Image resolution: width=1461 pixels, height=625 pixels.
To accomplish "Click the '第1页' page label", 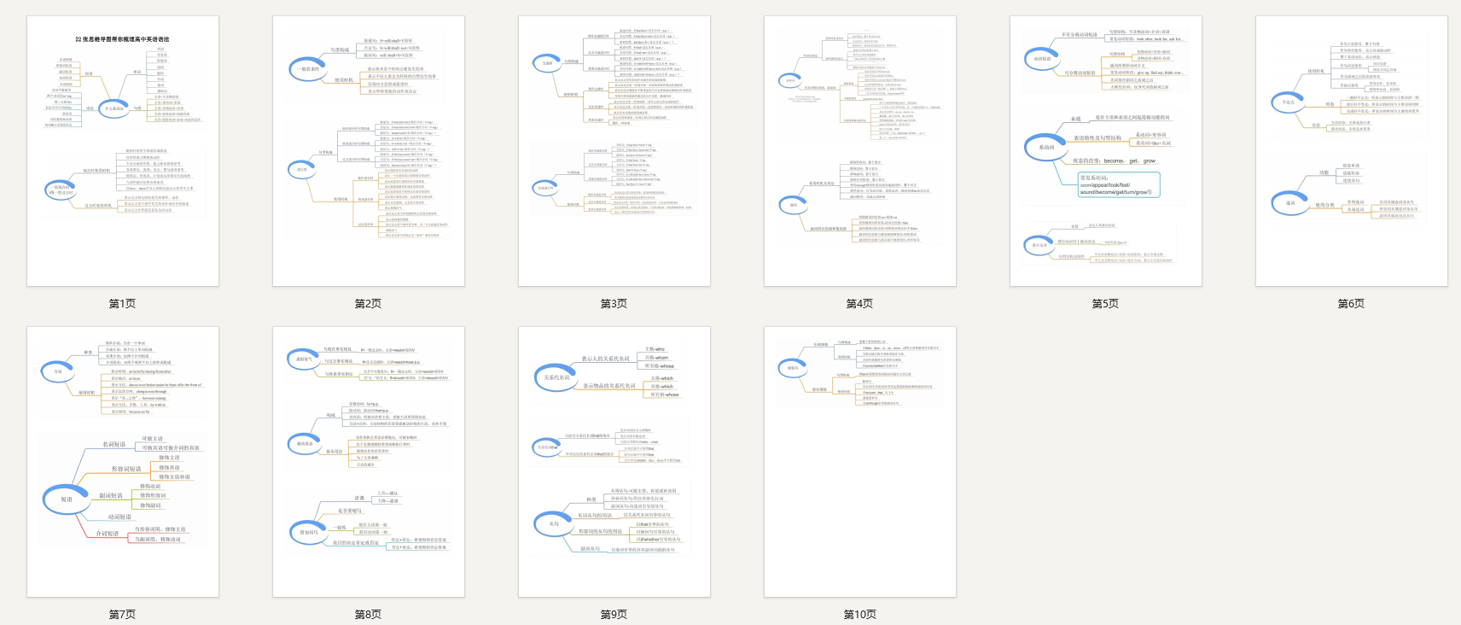I will click(122, 304).
